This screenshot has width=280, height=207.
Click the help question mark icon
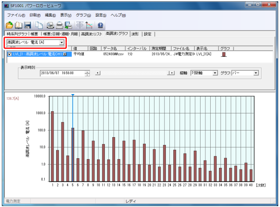pos(101,25)
